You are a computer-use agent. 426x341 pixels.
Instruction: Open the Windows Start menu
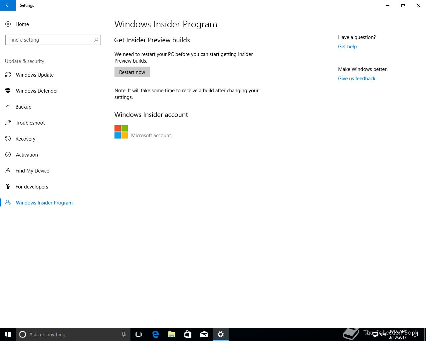[8, 334]
